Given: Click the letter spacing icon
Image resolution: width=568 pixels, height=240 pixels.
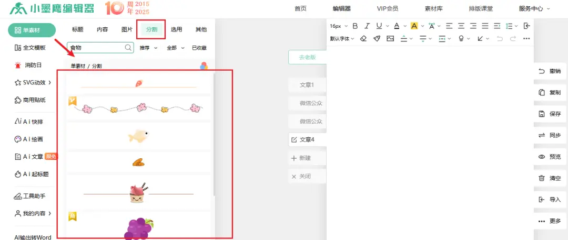Looking at the screenshot, I should pyautogui.click(x=431, y=26).
